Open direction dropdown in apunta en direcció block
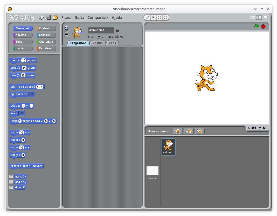277x216 pixels. 42,87
